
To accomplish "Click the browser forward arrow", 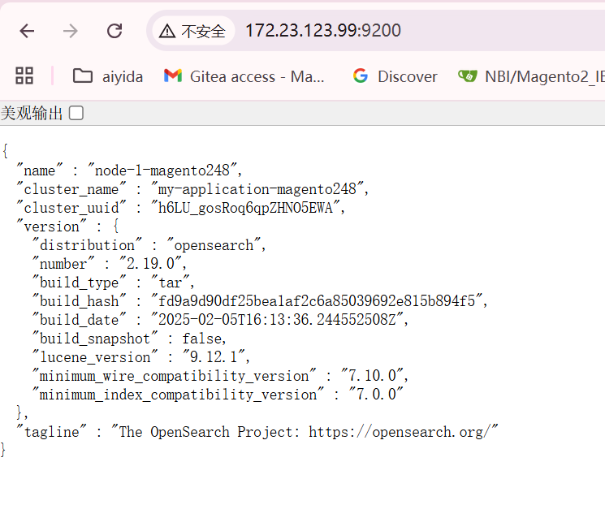I will click(71, 31).
